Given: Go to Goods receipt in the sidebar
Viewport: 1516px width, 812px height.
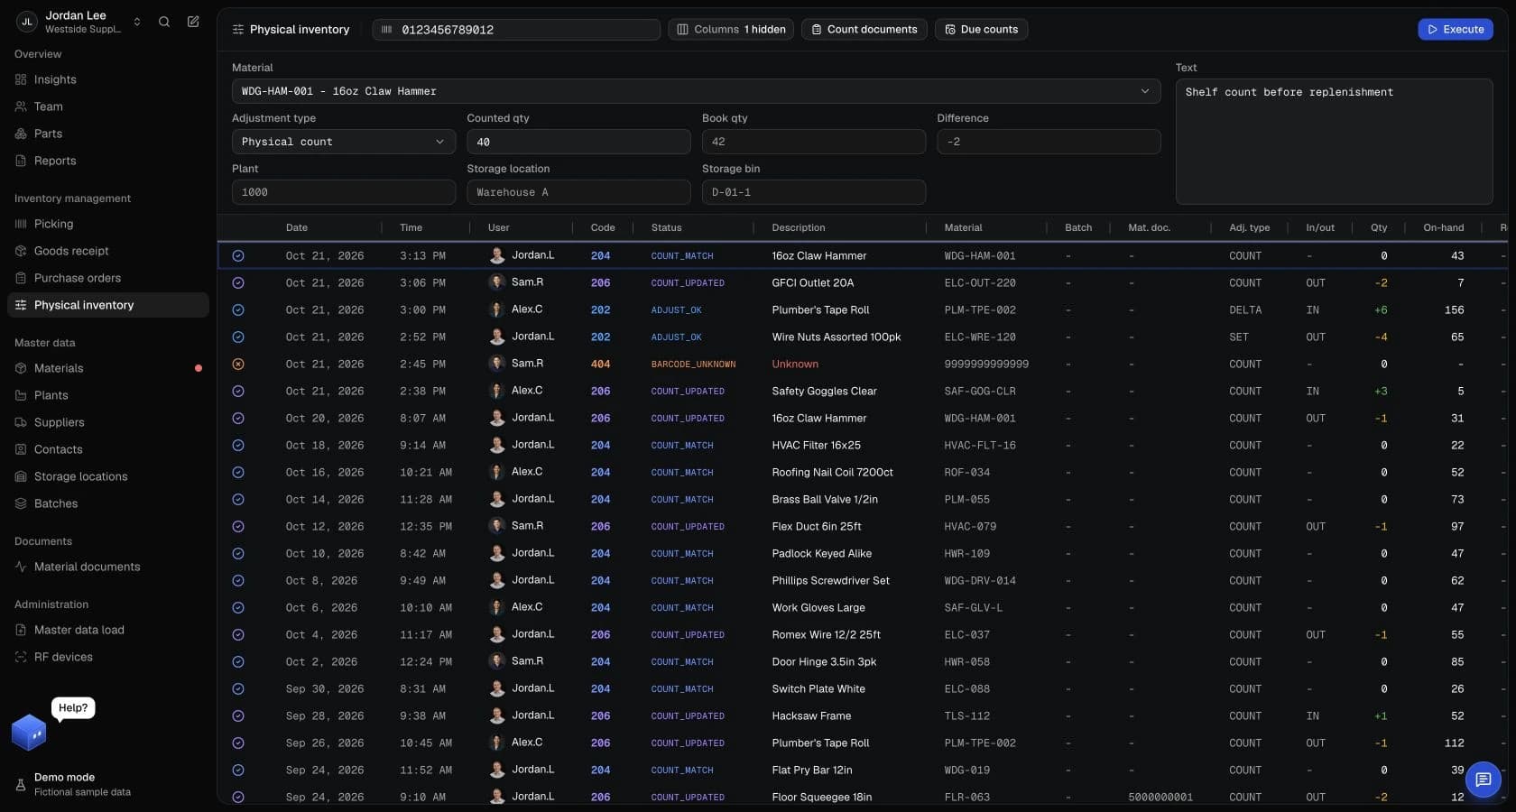Looking at the screenshot, I should point(108,251).
